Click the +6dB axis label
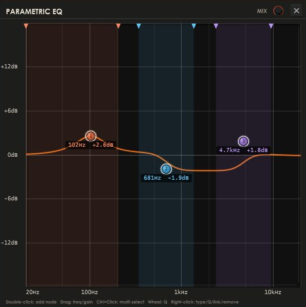This screenshot has height=307, width=306. [11, 111]
